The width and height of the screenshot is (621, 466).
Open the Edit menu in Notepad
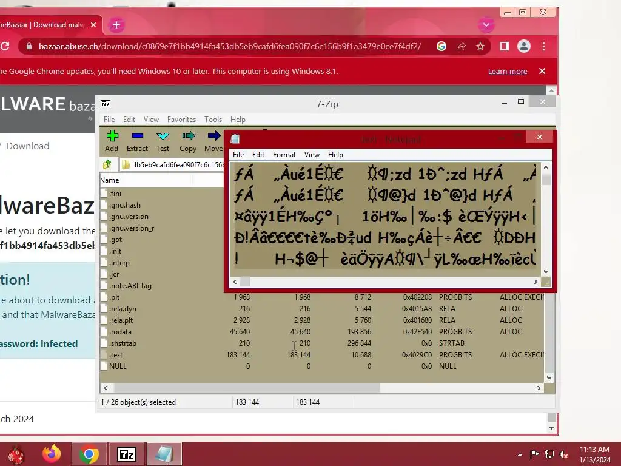pyautogui.click(x=258, y=155)
